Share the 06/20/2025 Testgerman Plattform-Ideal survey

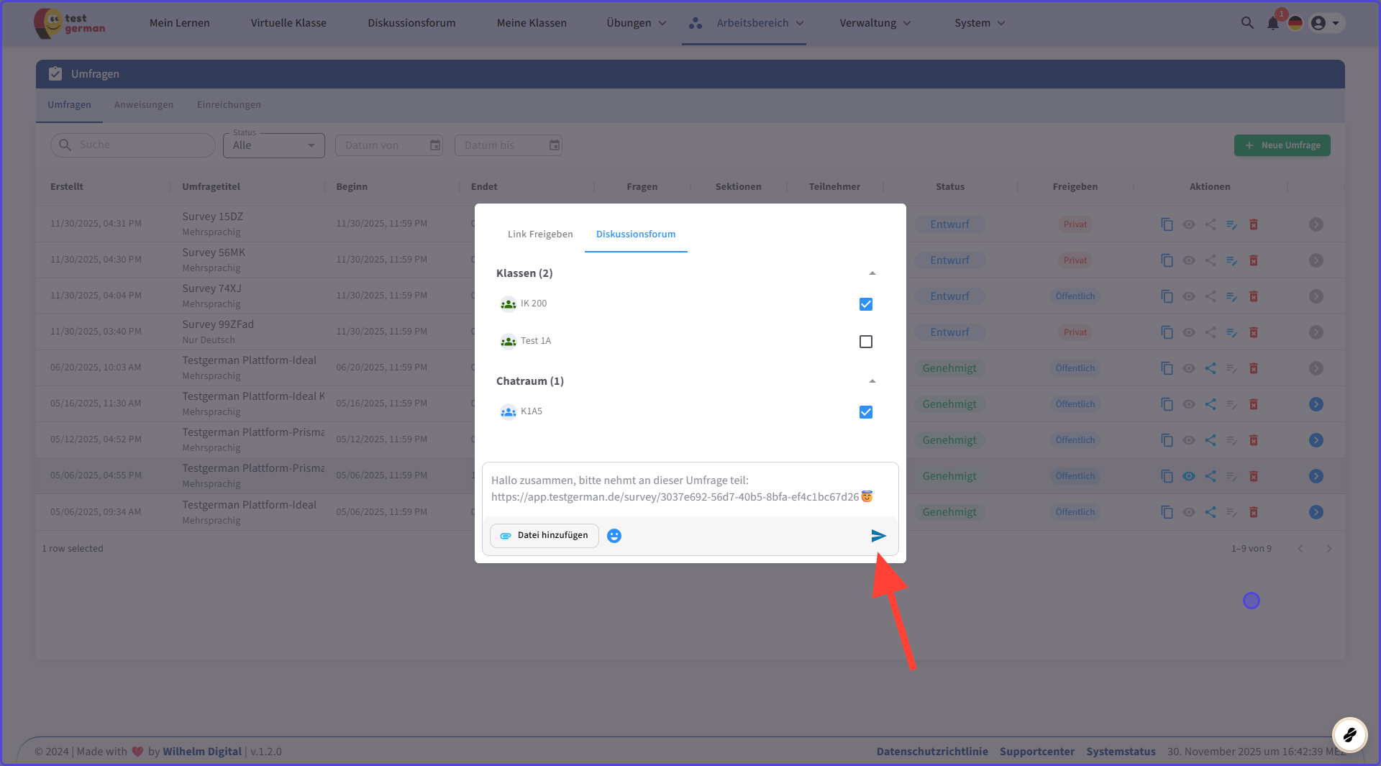tap(1211, 368)
